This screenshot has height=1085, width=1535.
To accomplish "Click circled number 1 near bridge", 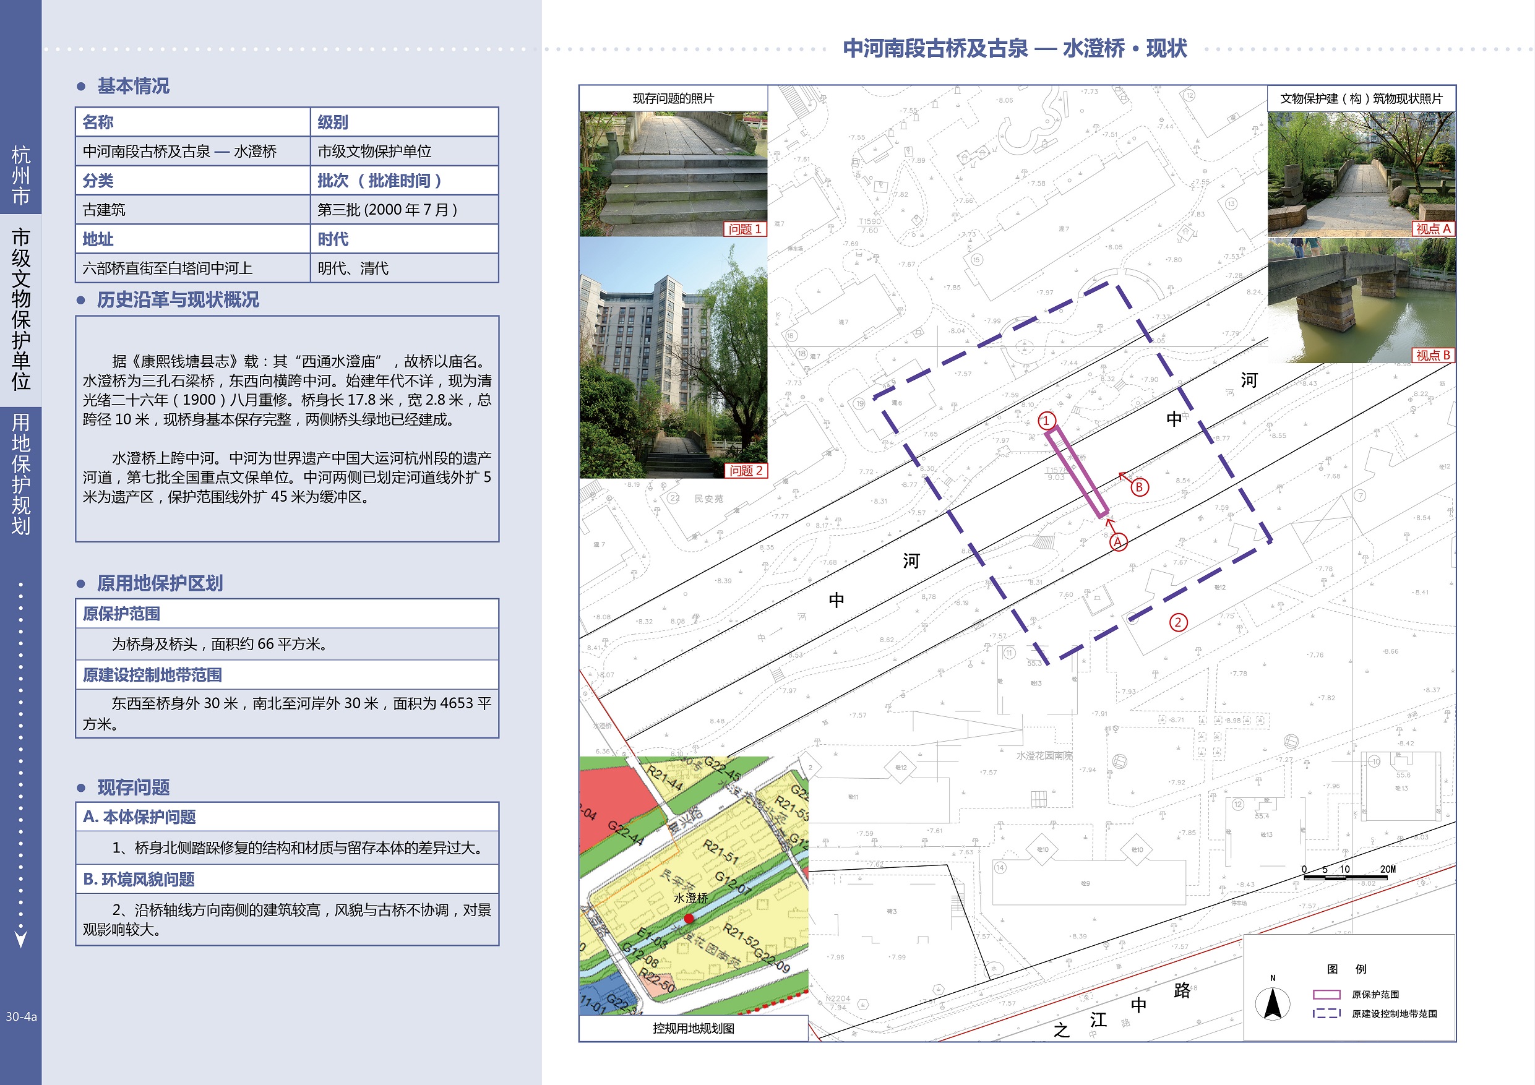I will coord(1046,421).
